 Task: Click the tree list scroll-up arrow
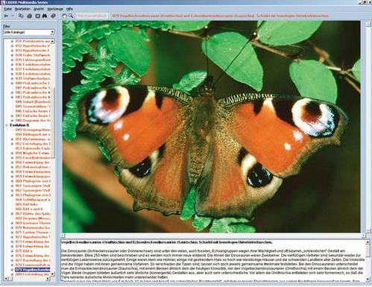52,41
